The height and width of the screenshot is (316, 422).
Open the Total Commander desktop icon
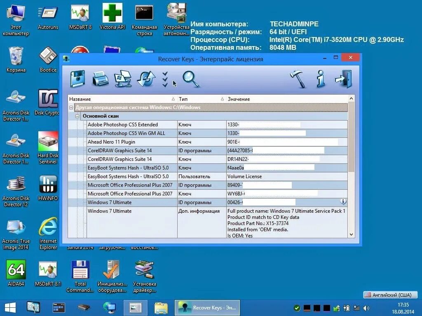tap(80, 276)
